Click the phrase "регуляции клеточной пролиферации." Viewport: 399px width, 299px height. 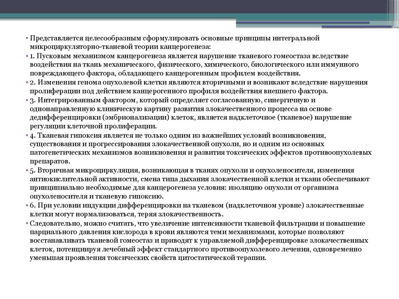tap(94, 126)
